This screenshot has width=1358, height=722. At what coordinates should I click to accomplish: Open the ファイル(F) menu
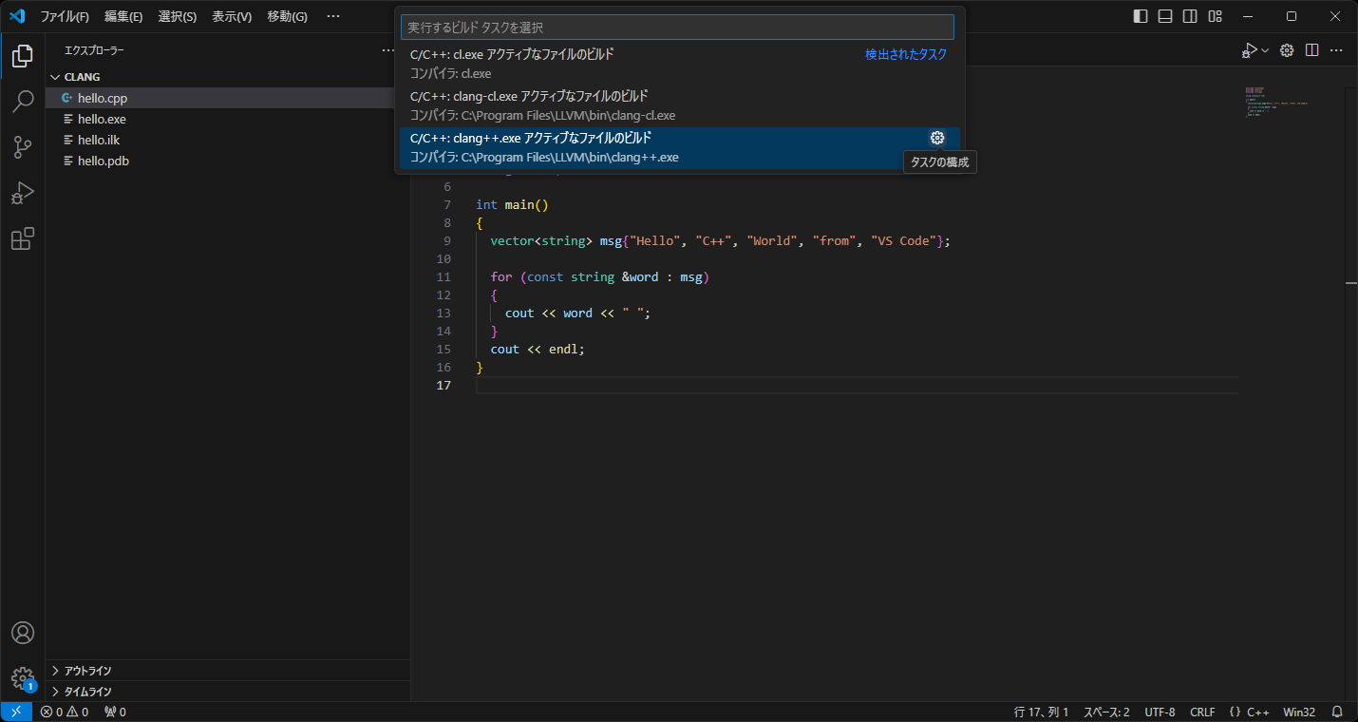[63, 16]
